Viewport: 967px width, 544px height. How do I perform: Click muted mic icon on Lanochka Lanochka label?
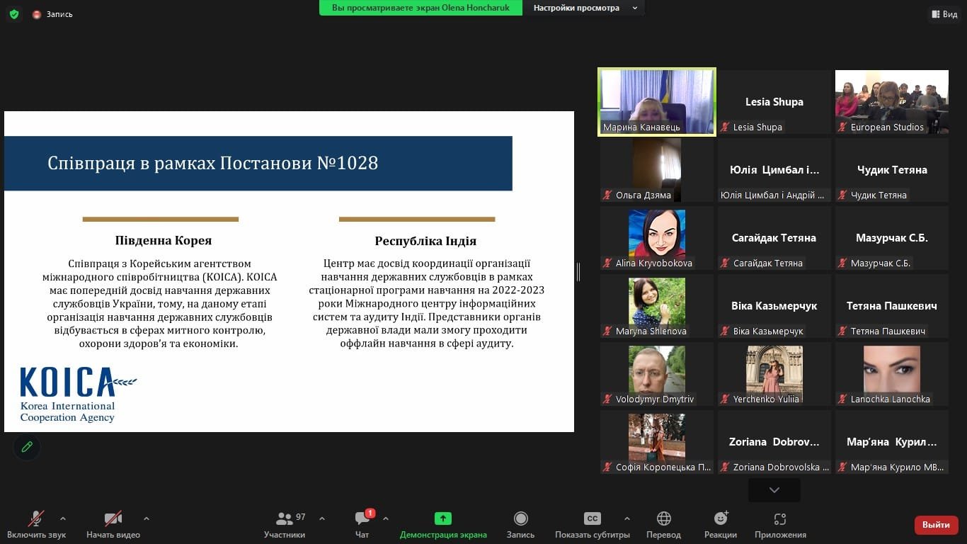point(842,399)
